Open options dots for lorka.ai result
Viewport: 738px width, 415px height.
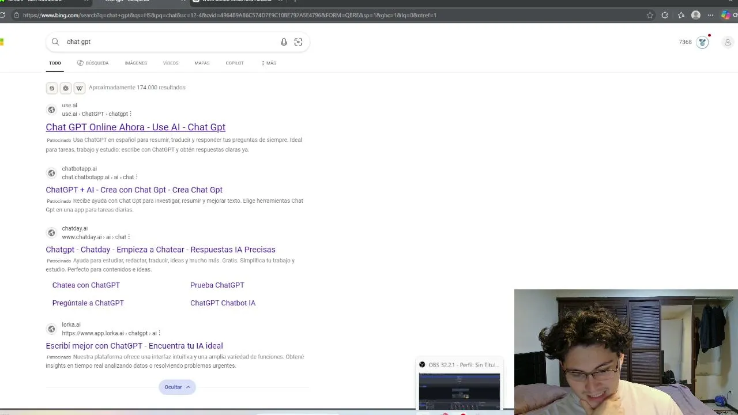click(159, 333)
